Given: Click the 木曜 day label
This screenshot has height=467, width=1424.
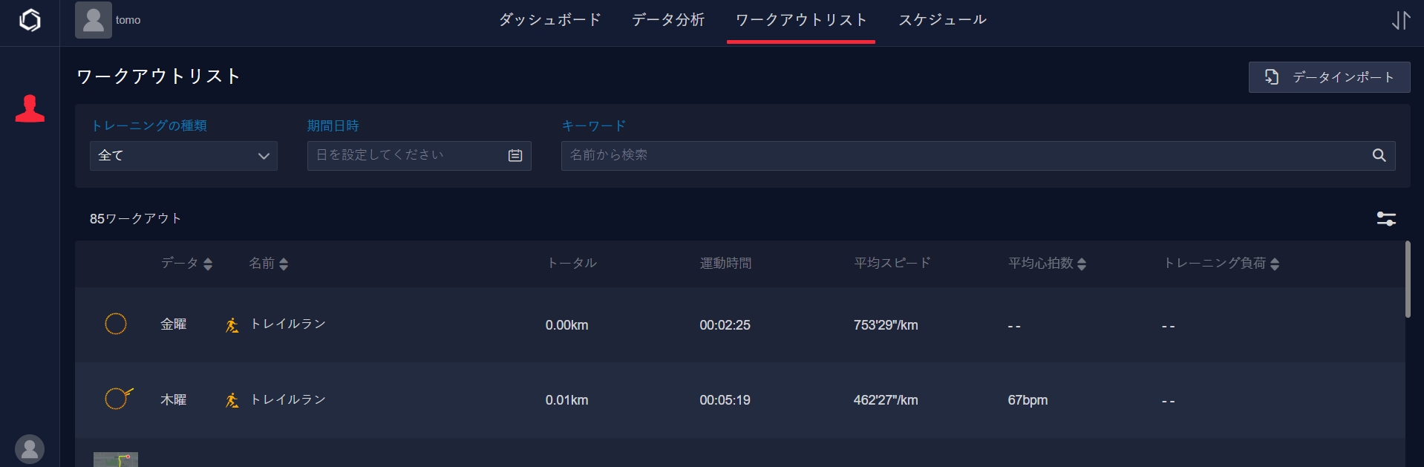Looking at the screenshot, I should pos(174,399).
